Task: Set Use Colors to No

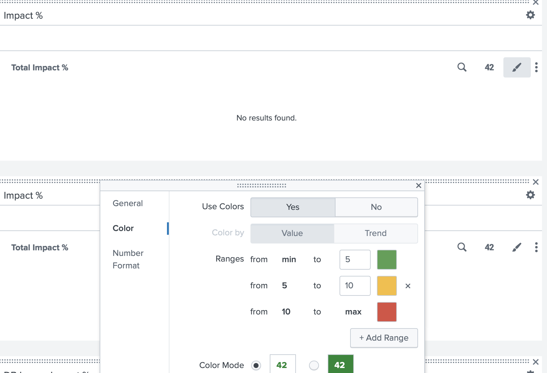Action: 376,207
